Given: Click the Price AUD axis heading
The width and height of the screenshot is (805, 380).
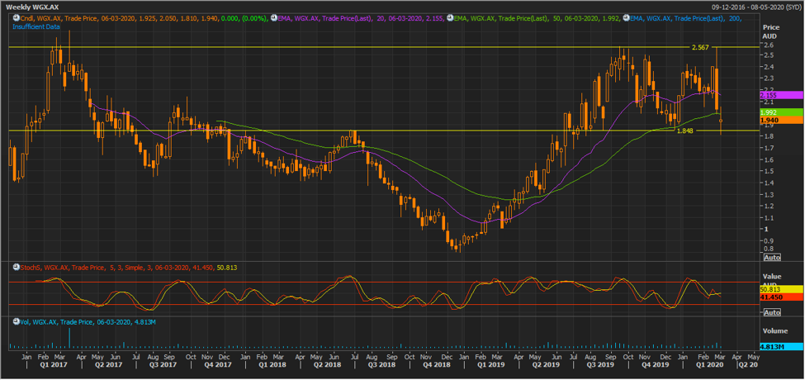Looking at the screenshot, I should (770, 31).
